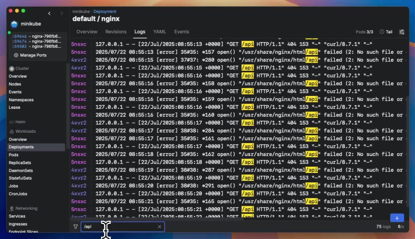This screenshot has height=239, width=415.
Task: Switch to the YAML tab
Action: pos(159,32)
